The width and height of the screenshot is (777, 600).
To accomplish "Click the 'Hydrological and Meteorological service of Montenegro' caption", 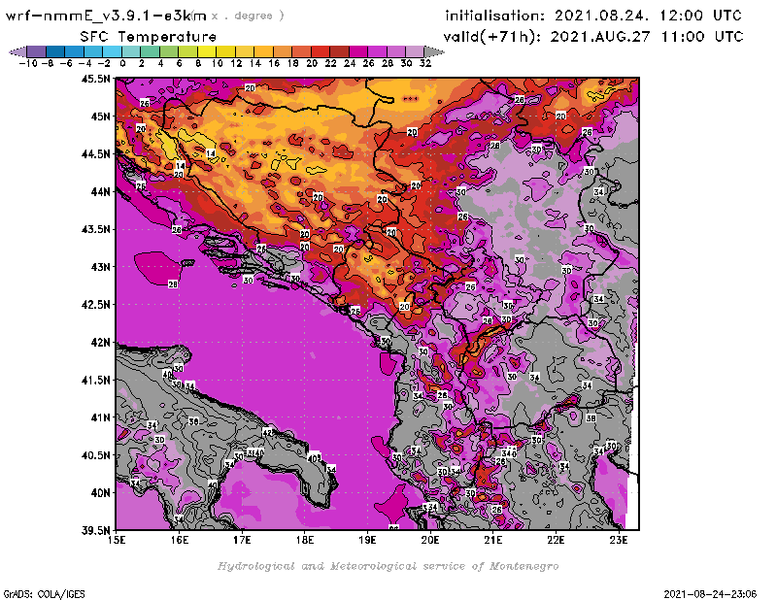I will [x=388, y=566].
